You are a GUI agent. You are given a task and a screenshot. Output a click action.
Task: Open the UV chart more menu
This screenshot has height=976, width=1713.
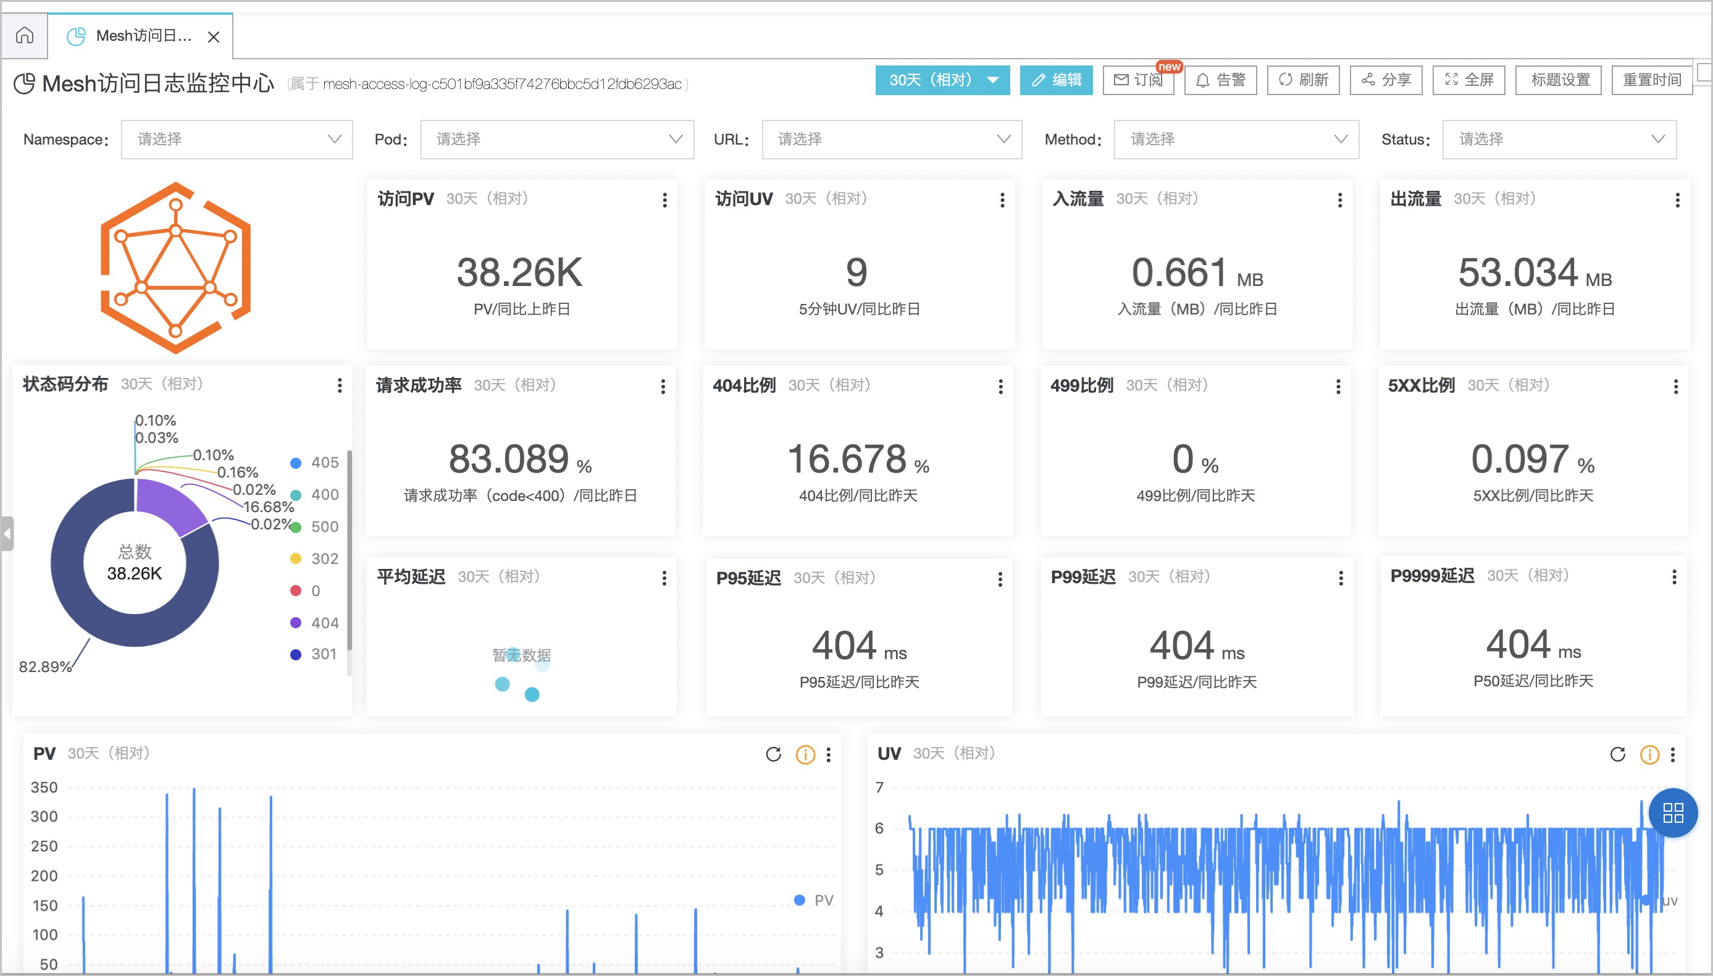pyautogui.click(x=1673, y=755)
